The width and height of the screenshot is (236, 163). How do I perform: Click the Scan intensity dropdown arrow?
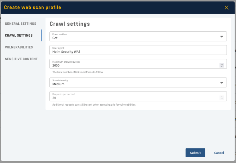222,83
